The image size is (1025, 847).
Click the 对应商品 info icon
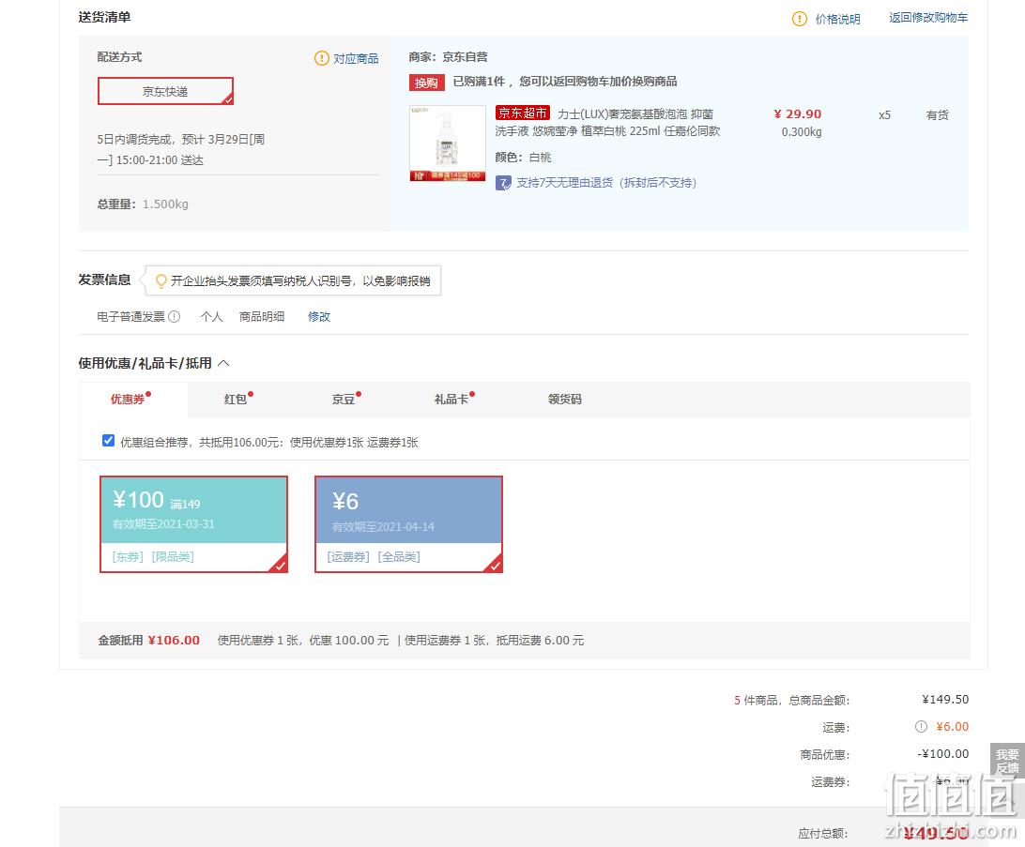(322, 58)
